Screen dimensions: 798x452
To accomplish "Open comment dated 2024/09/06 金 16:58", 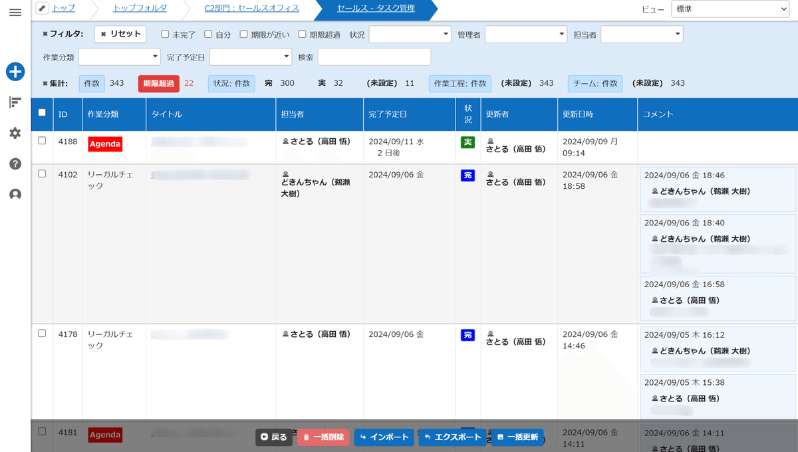I will [718, 298].
